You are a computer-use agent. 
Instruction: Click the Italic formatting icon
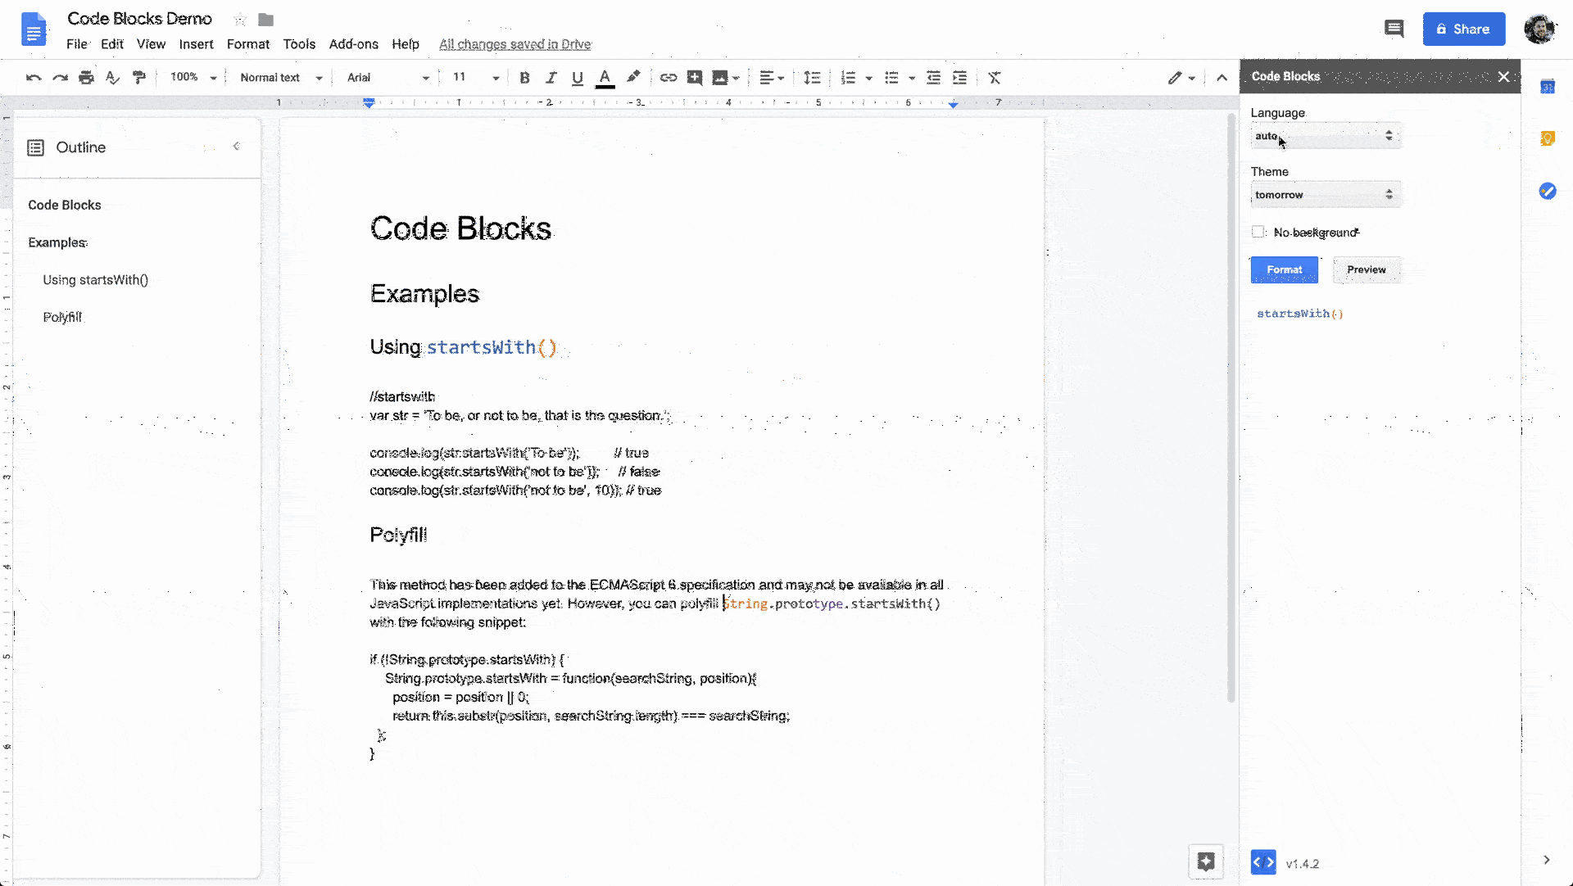click(551, 78)
